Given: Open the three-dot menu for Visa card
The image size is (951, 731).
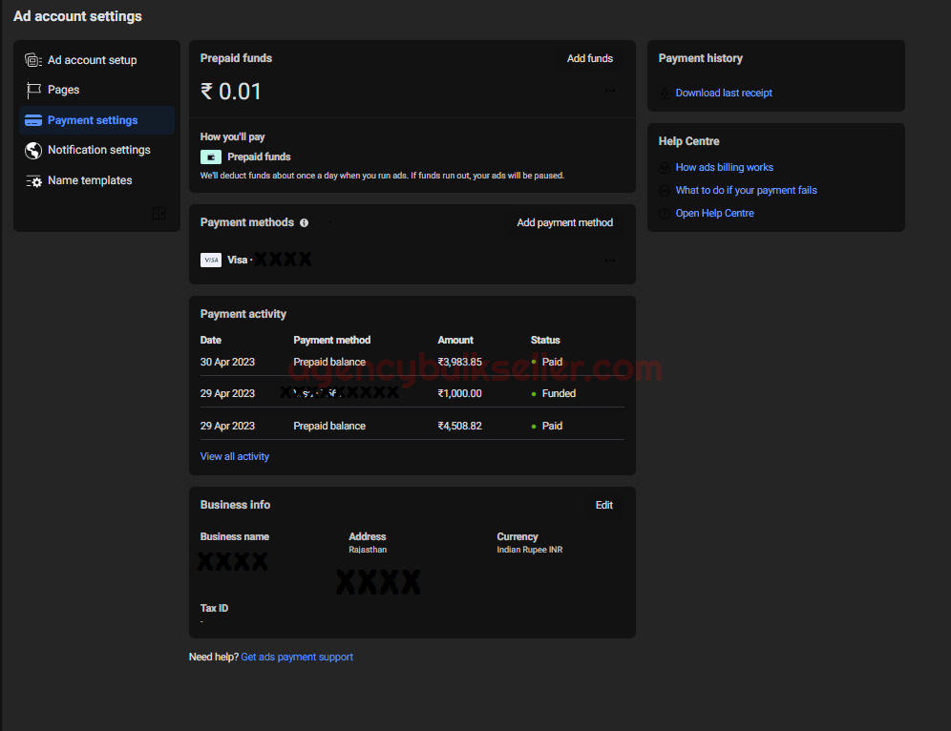Looking at the screenshot, I should (x=610, y=260).
